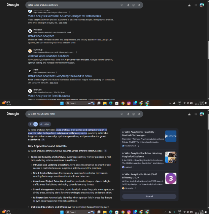Click 'Key Applications and Benefits' heading
Screen dimensions: 209x214
point(47,146)
